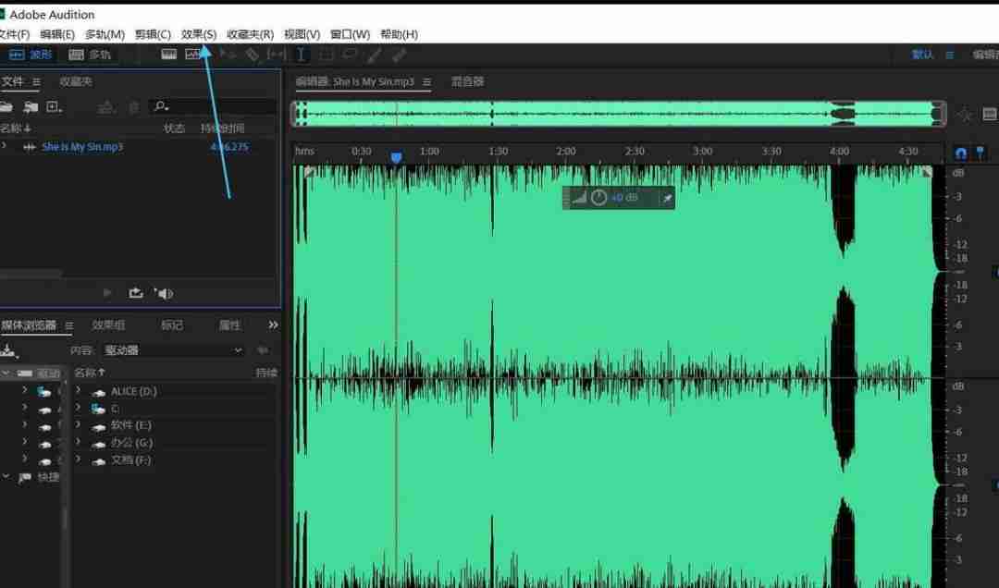Adjust the +0 dB volume knob
Image resolution: width=999 pixels, height=588 pixels.
(x=600, y=197)
